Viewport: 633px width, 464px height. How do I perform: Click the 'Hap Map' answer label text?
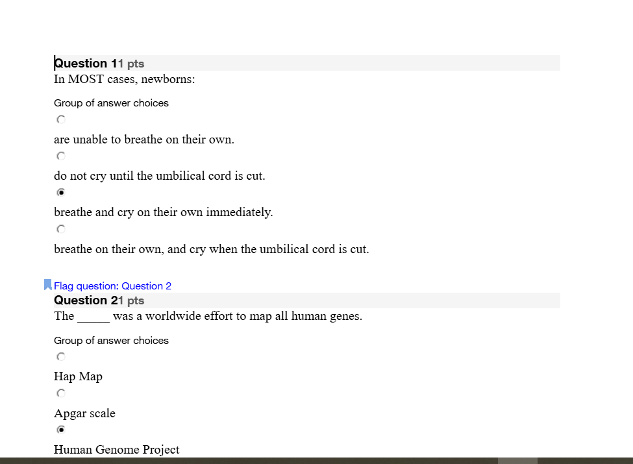pyautogui.click(x=79, y=376)
